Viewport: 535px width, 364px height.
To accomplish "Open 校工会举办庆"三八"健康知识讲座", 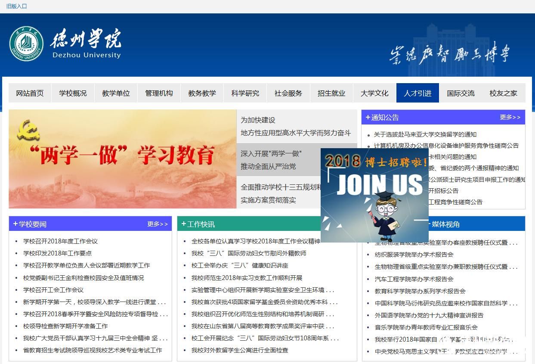I will click(240, 265).
